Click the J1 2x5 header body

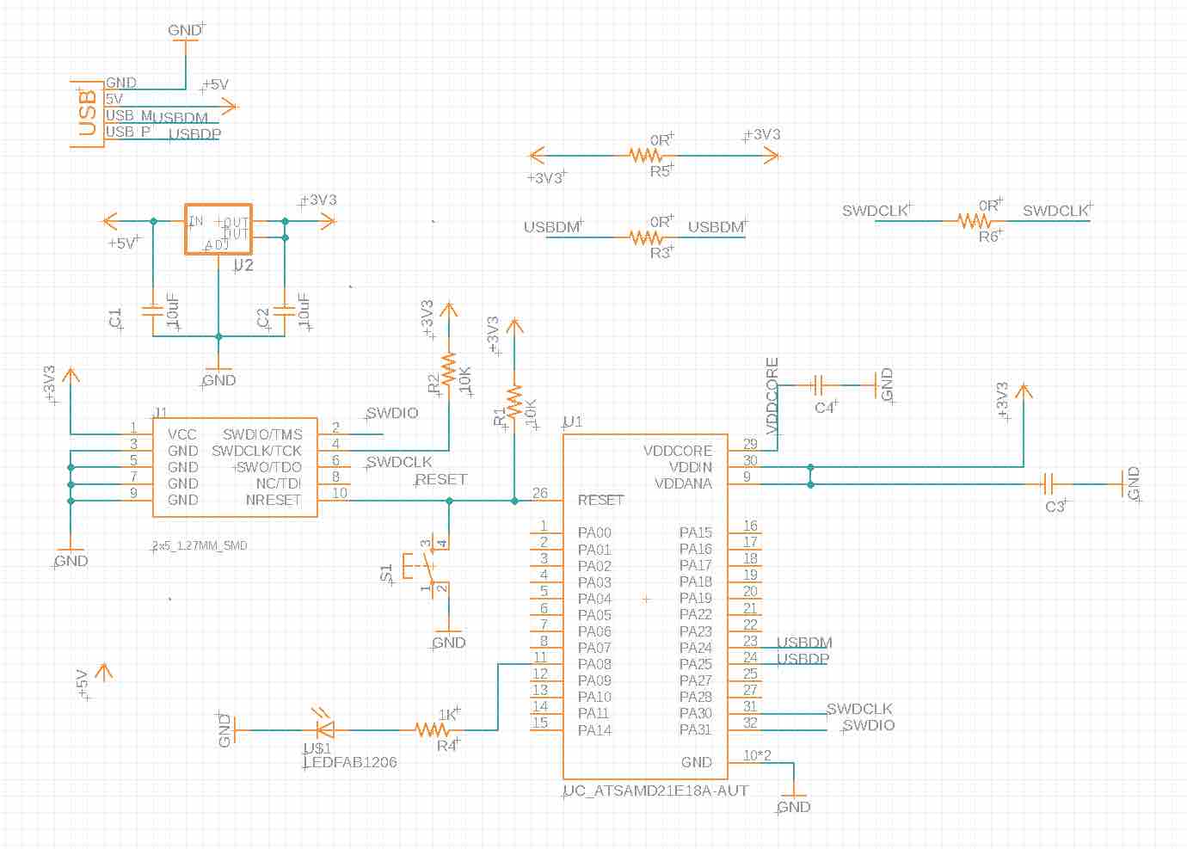click(235, 467)
